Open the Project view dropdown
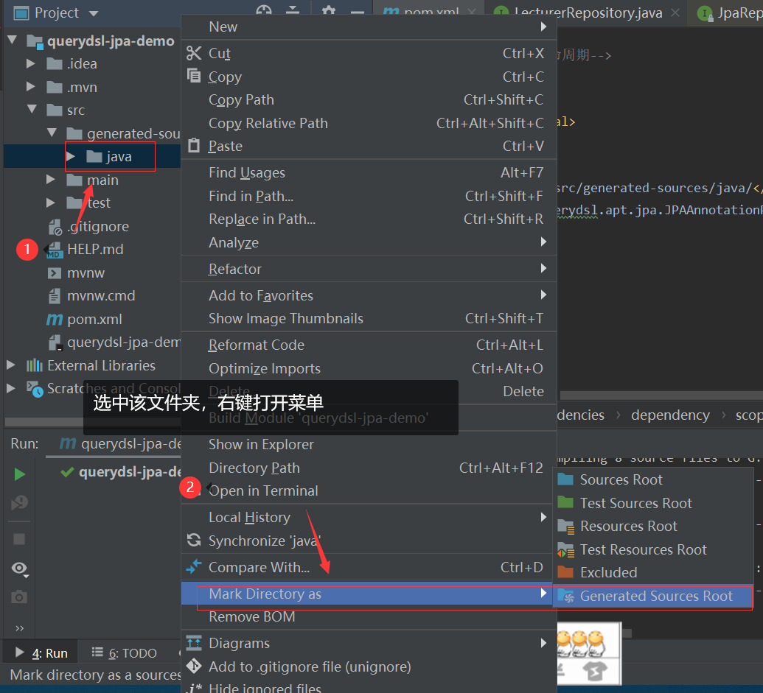The image size is (763, 693). [x=94, y=13]
